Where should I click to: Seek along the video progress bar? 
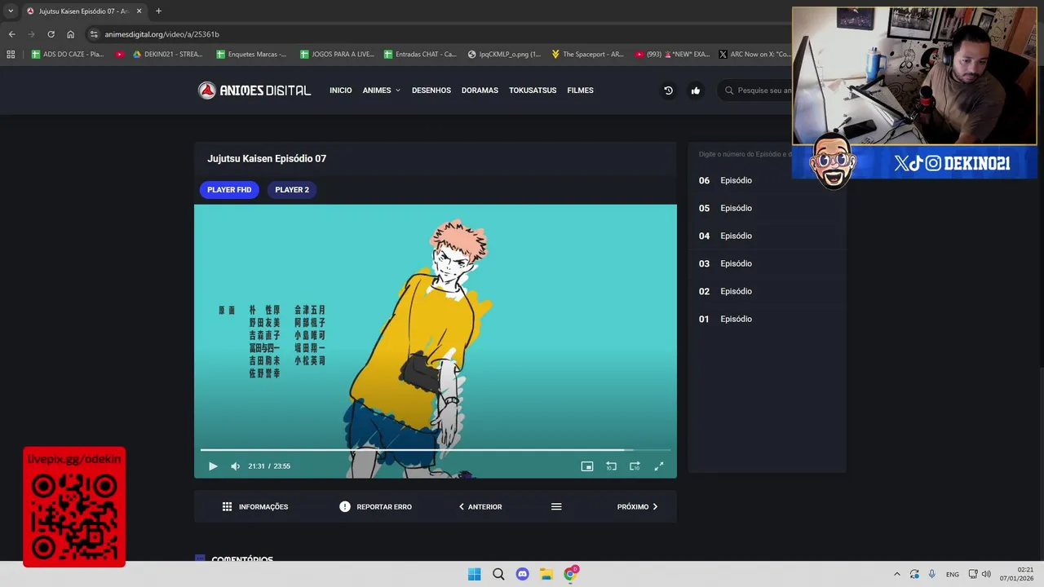pos(436,449)
